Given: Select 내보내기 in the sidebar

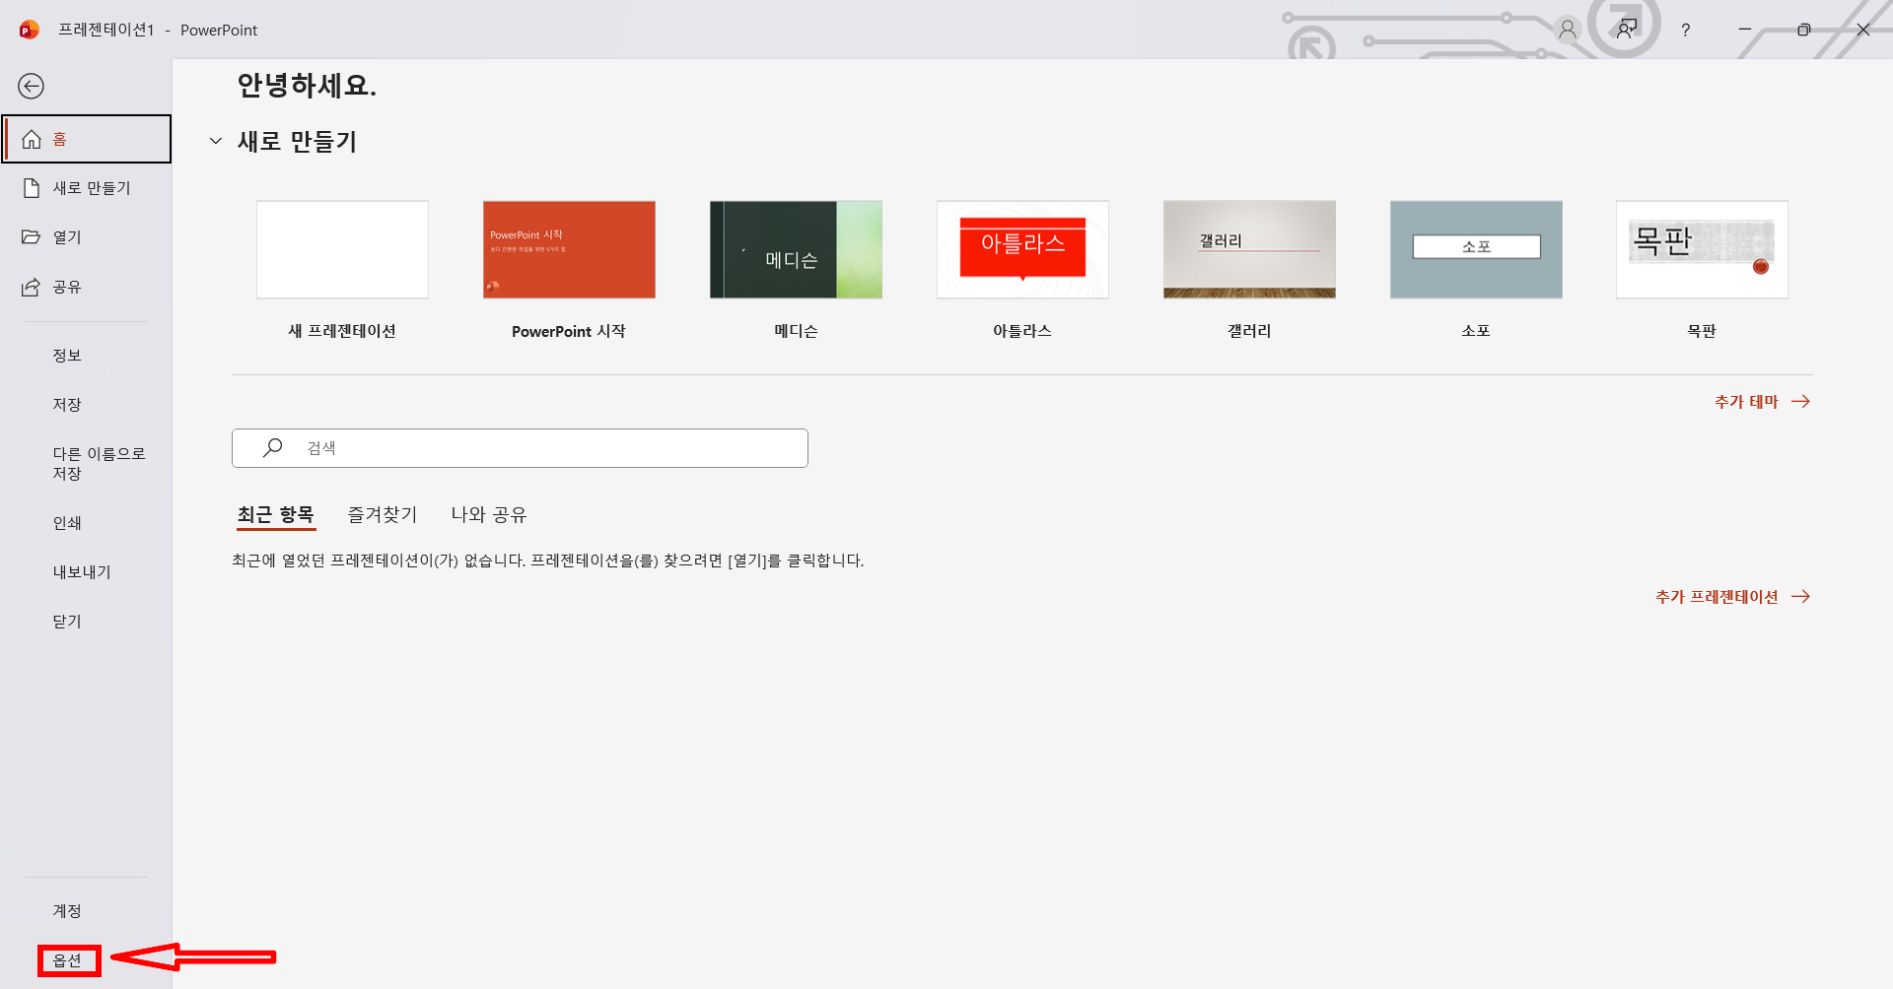Looking at the screenshot, I should (82, 572).
